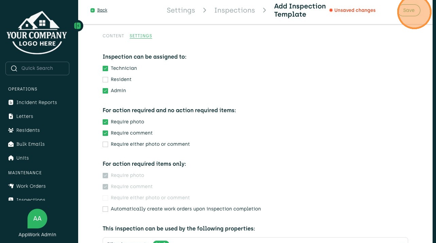Click the Units house icon

11,158
